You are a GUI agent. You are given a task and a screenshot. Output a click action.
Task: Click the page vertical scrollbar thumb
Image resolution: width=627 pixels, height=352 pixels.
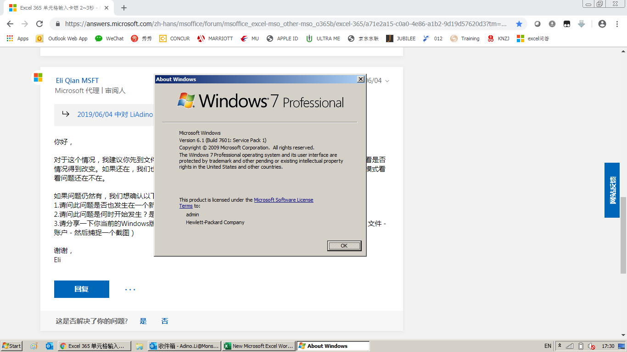[623, 235]
